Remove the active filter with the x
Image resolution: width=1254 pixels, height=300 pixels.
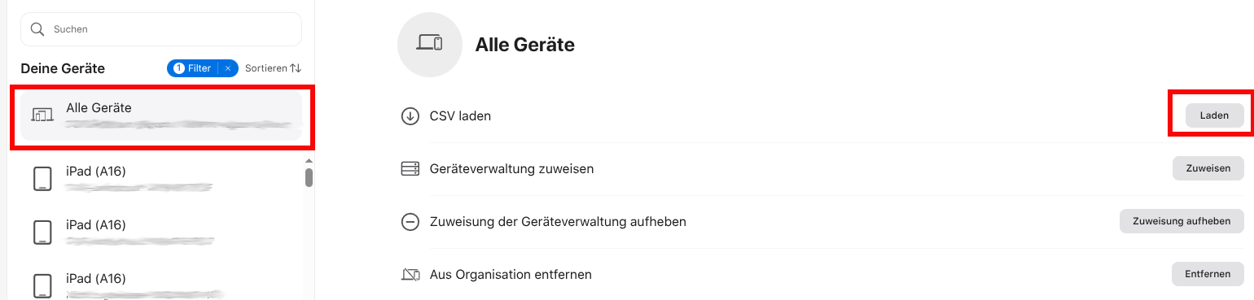coord(228,68)
